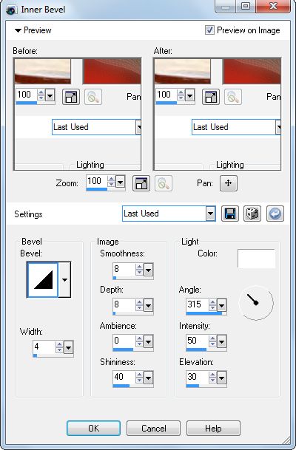Screen dimensions: 296x450
Task: Click the Save Preset floppy disk icon
Action: coord(229,214)
